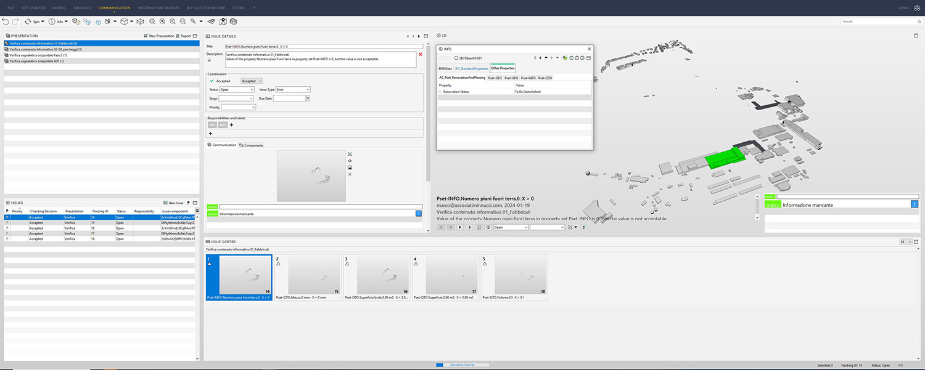
Task: Toggle the MEP responsibility label
Action: (x=223, y=125)
